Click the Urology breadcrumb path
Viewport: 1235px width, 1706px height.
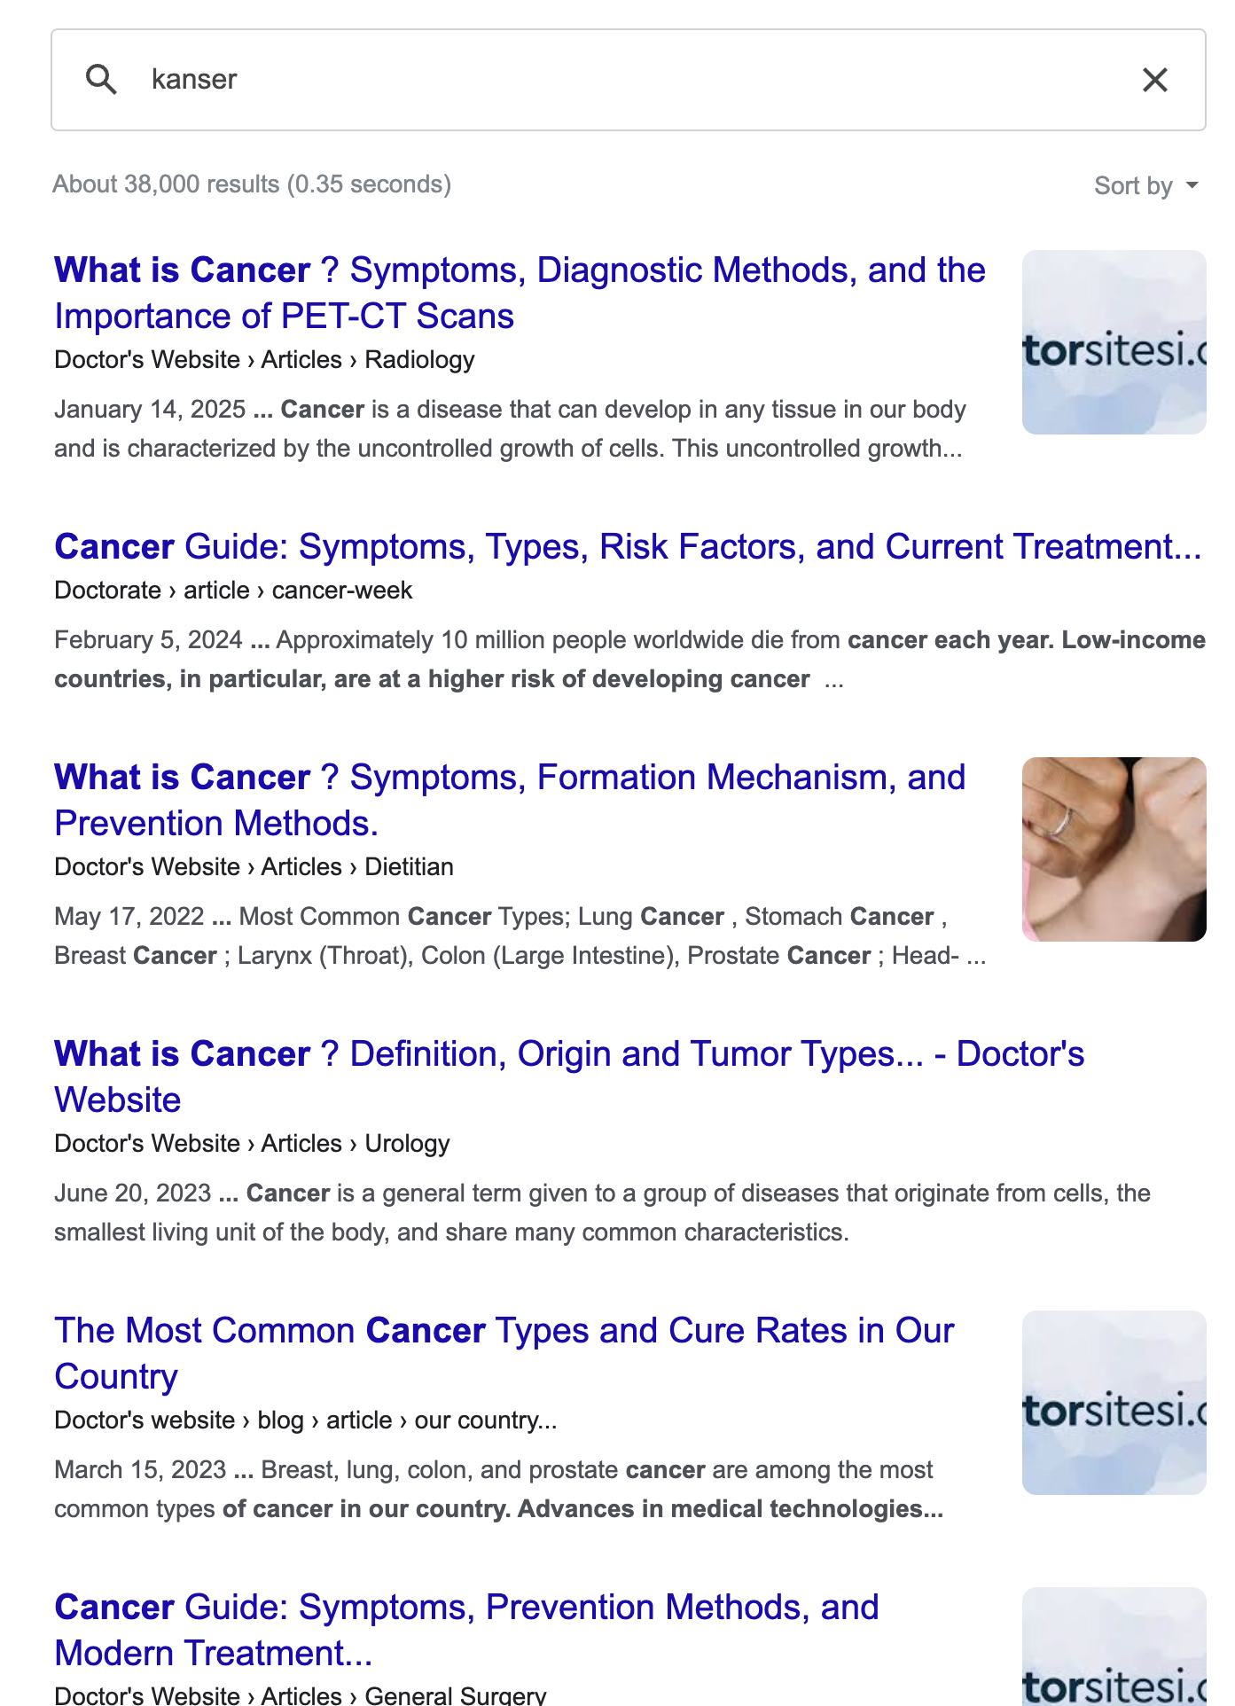click(x=252, y=1143)
